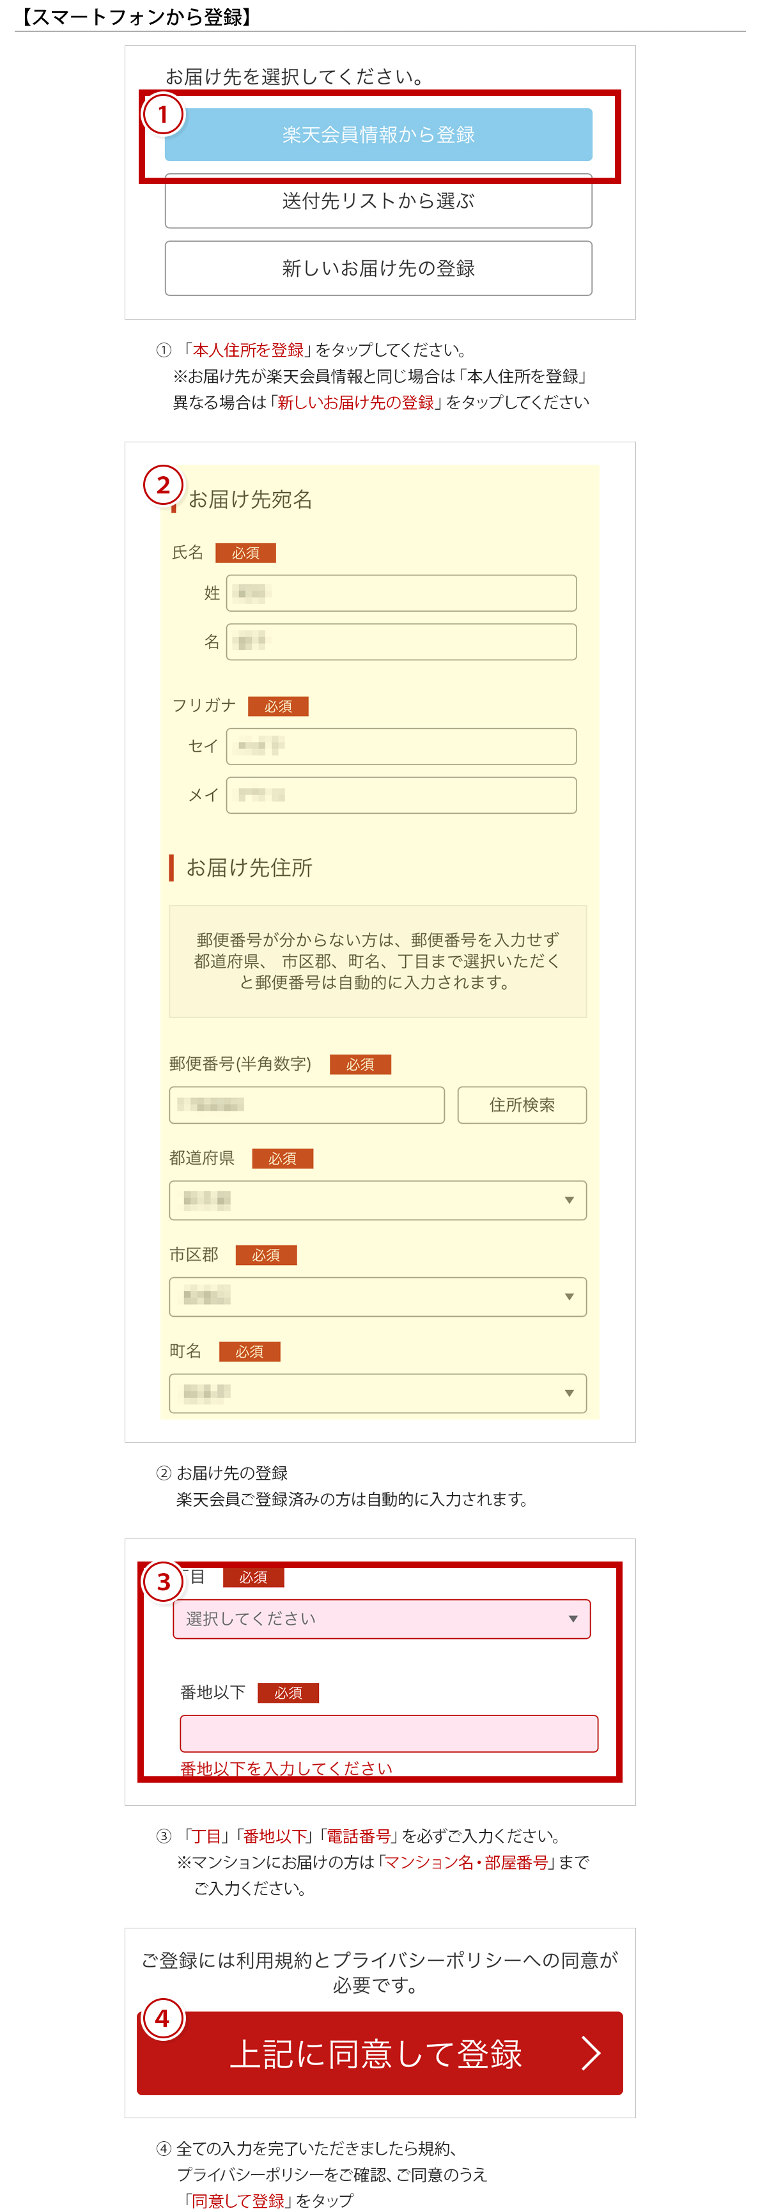Tap the 上記に同意して登録 button
The image size is (760, 2209).
point(380,2053)
